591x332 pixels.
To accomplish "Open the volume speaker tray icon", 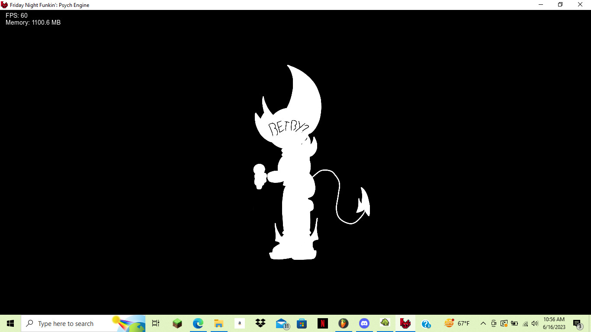I will pos(535,323).
